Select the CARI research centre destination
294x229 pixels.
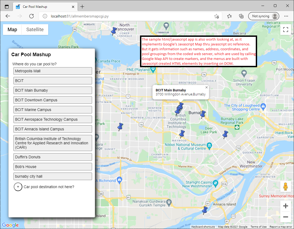point(53,143)
